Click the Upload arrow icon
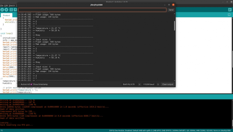Image resolution: width=233 pixels, height=132 pixels. (x=7, y=10)
